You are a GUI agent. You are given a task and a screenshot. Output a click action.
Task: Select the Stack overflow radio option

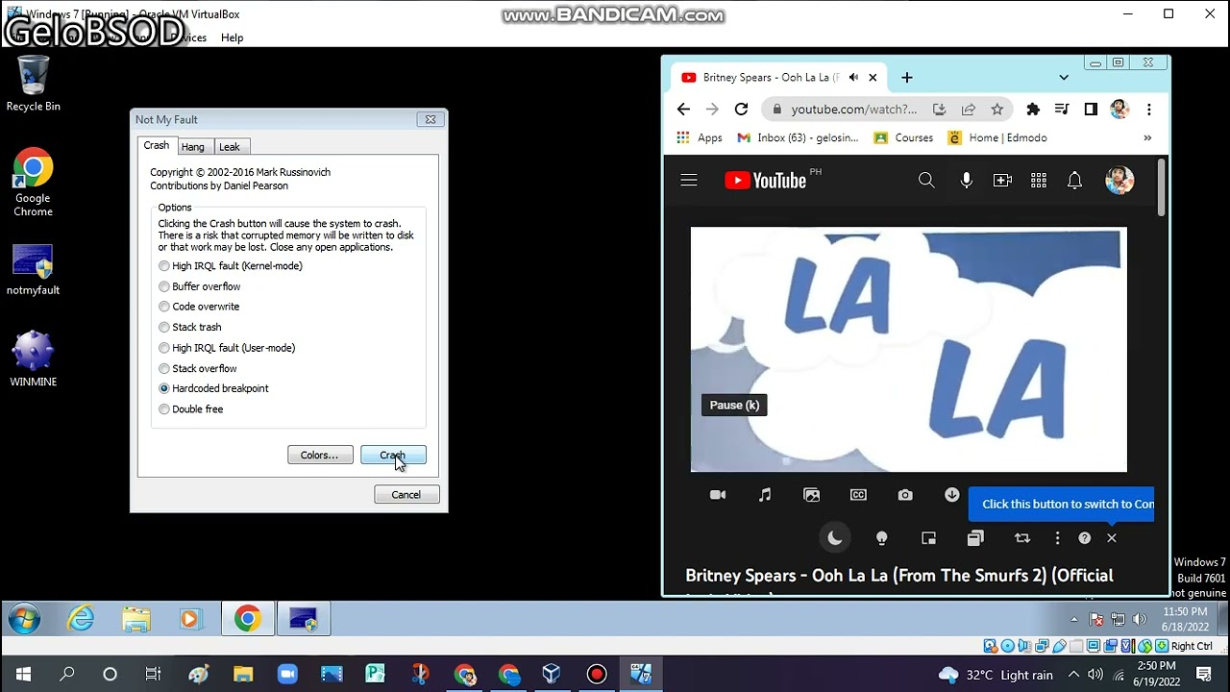197,368
